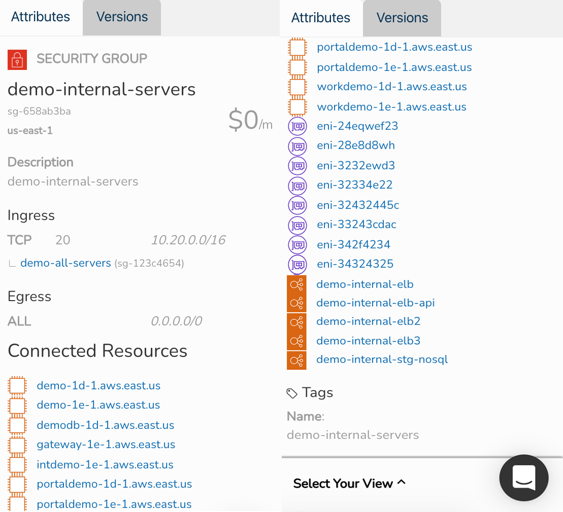The image size is (563, 512).
Task: Click the portaldemo-1d-1.aws.east.us link in right panel
Action: coord(394,47)
